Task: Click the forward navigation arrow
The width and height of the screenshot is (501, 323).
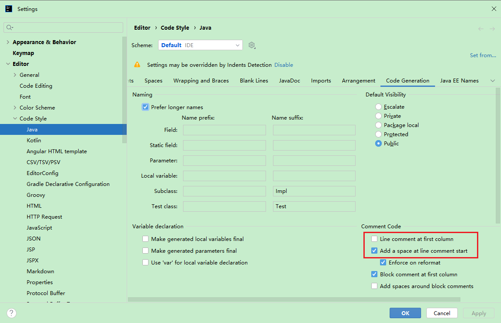Action: click(x=492, y=29)
